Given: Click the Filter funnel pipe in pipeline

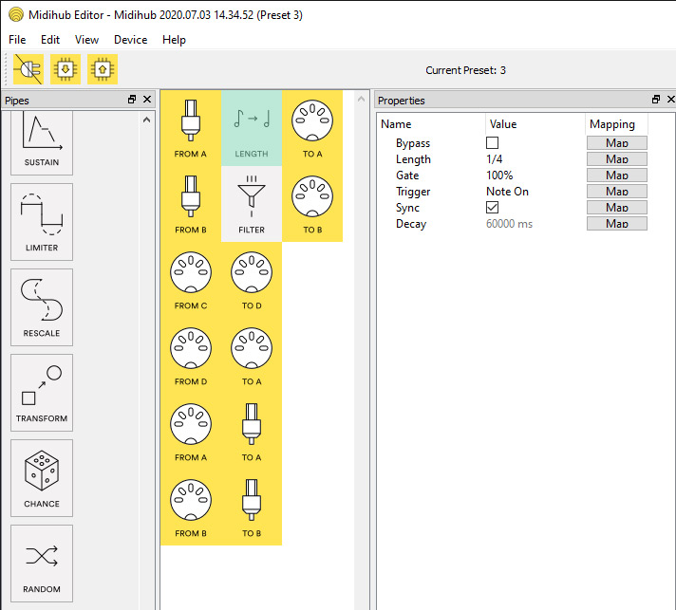Looking at the screenshot, I should [x=252, y=203].
